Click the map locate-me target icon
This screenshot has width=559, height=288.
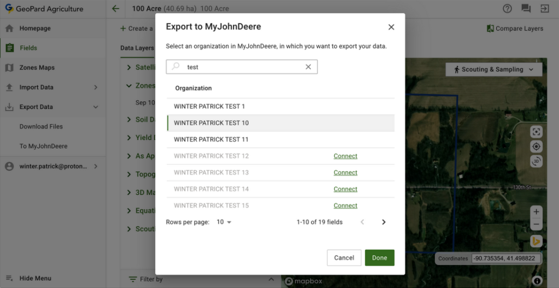536,146
